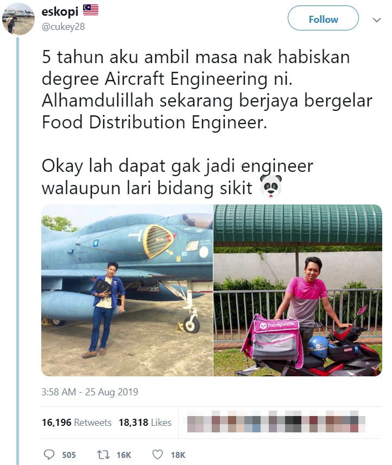392x465 pixels.
Task: Click the eskopi profile avatar
Action: click(18, 19)
